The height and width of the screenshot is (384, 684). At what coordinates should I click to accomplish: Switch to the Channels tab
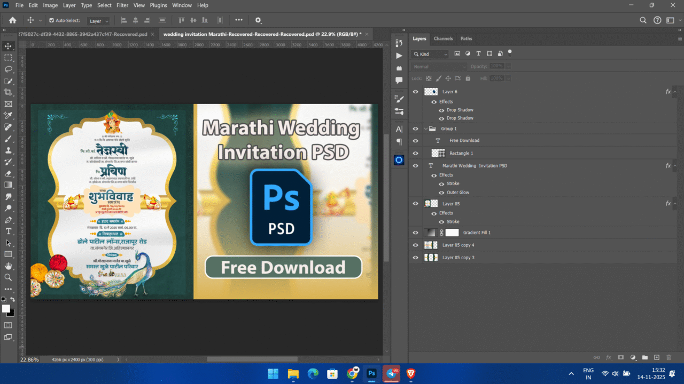443,38
